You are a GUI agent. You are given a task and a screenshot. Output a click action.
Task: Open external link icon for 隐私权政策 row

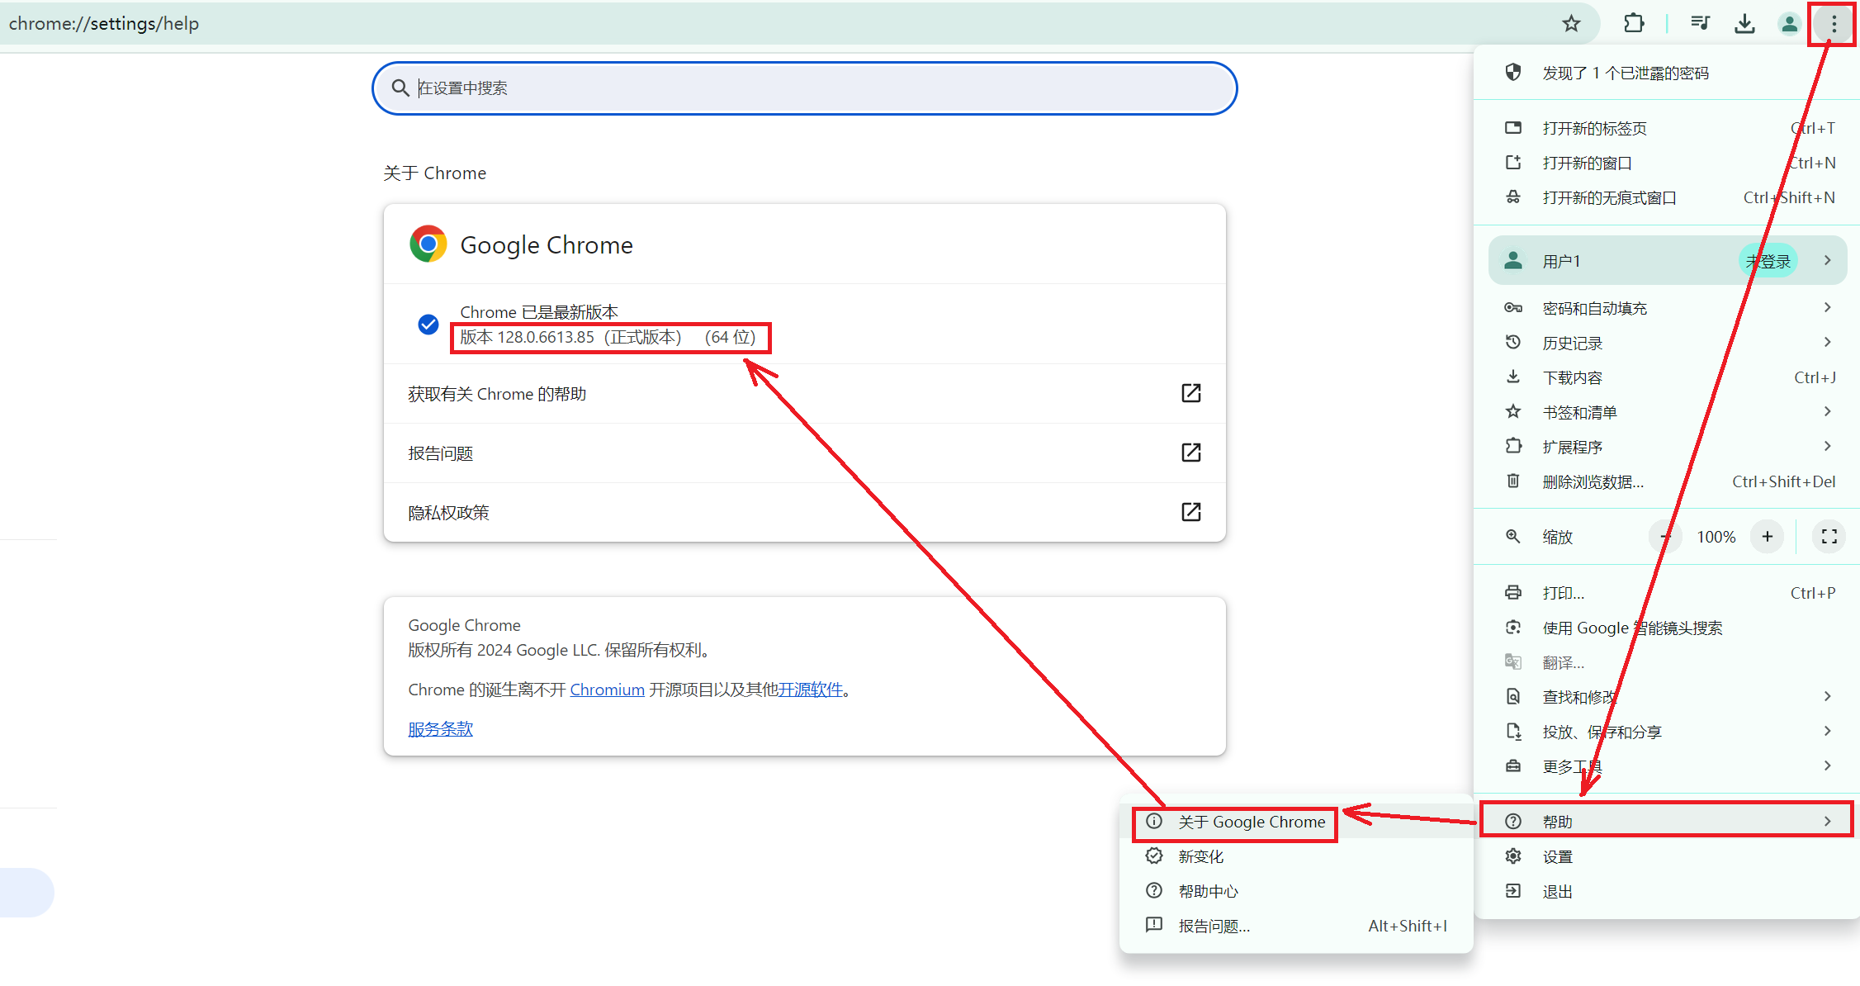point(1190,512)
